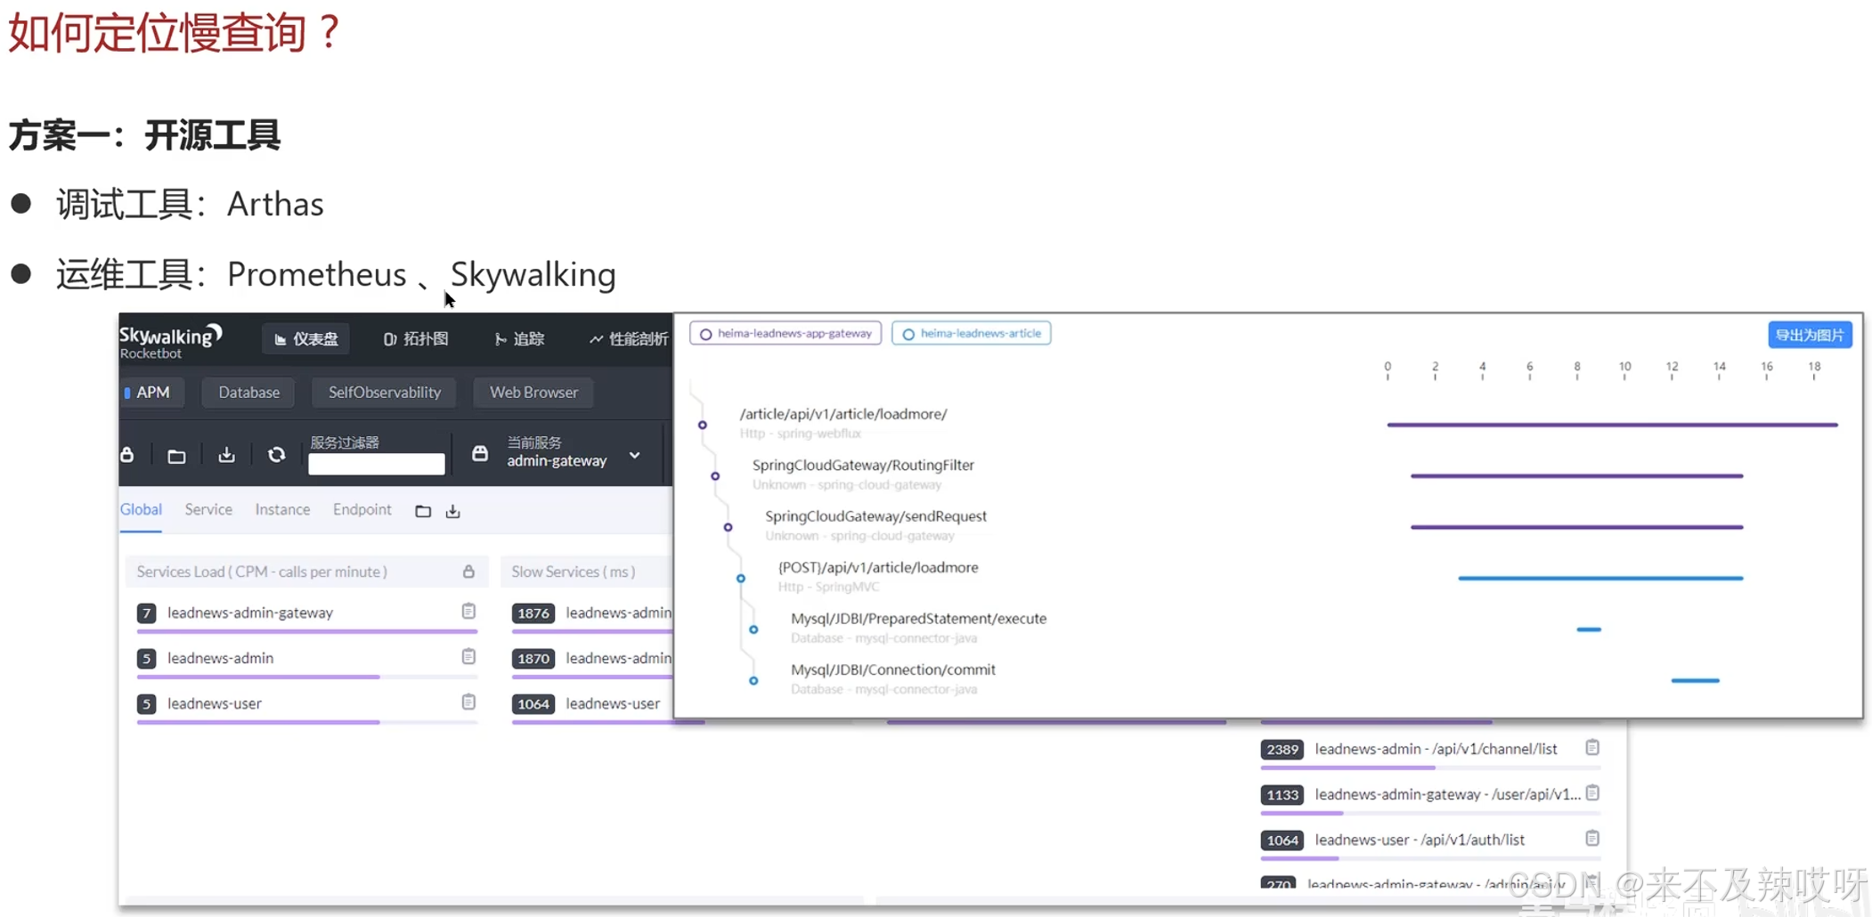
Task: Select {POST}/api/v1/article/loadmore span
Action: [877, 567]
